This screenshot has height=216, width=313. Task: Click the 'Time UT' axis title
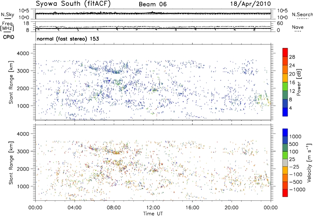click(153, 213)
